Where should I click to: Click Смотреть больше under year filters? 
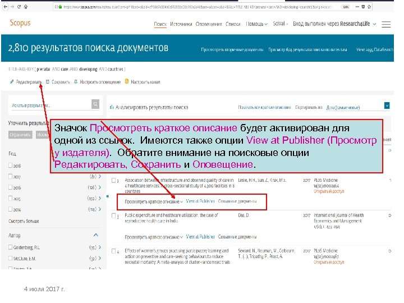[x=24, y=221]
